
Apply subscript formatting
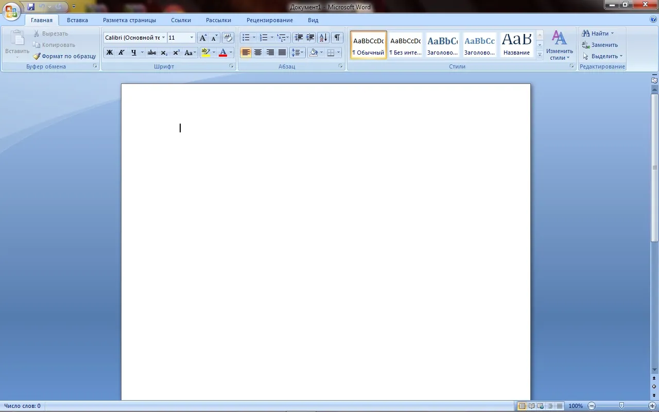coord(164,53)
